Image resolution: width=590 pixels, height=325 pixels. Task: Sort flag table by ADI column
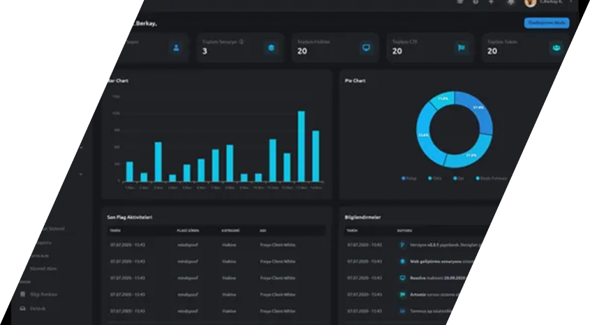click(x=263, y=231)
